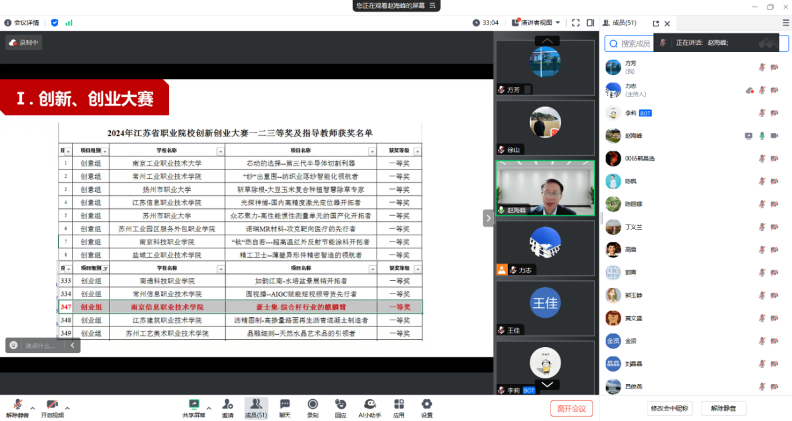Toggle 开启视频 camera button

pyautogui.click(x=52, y=405)
